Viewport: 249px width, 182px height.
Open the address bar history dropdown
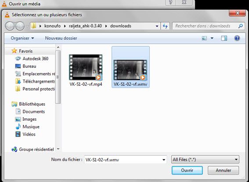[x=157, y=26]
